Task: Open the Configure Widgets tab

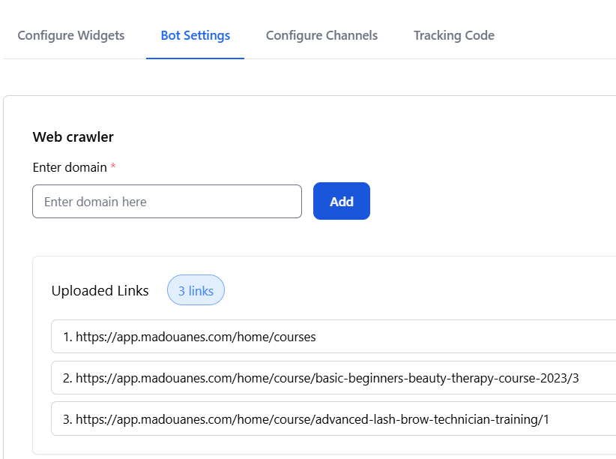Action: pyautogui.click(x=71, y=35)
